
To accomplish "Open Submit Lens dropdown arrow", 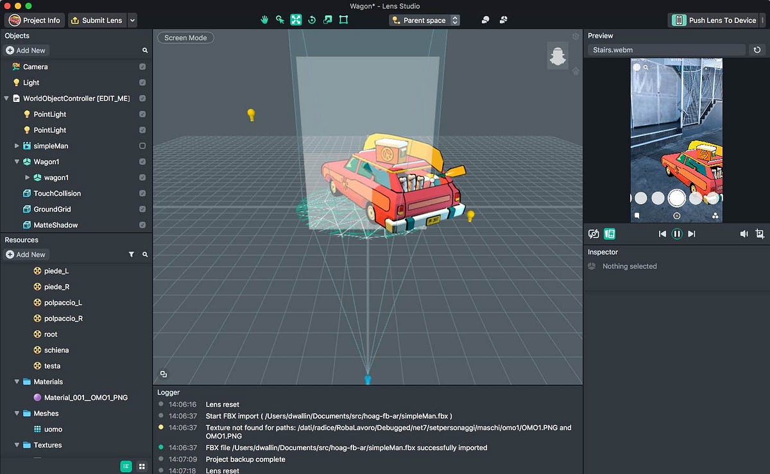I will click(x=132, y=20).
